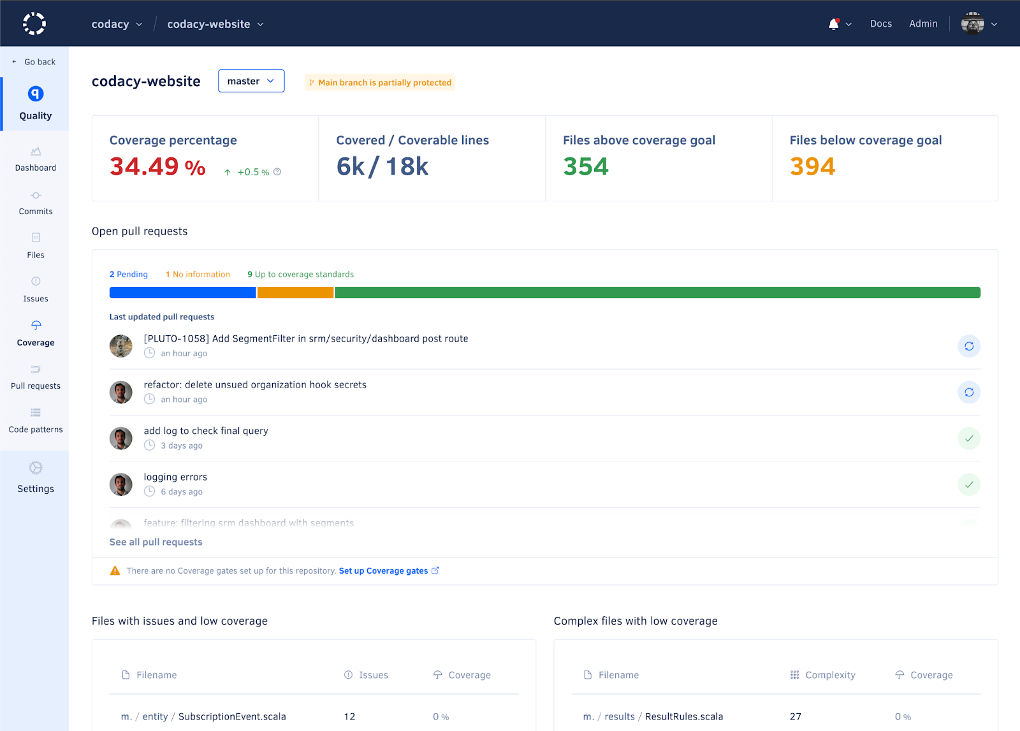Image resolution: width=1020 pixels, height=731 pixels.
Task: Click the orange No information bar segment
Action: [x=295, y=293]
